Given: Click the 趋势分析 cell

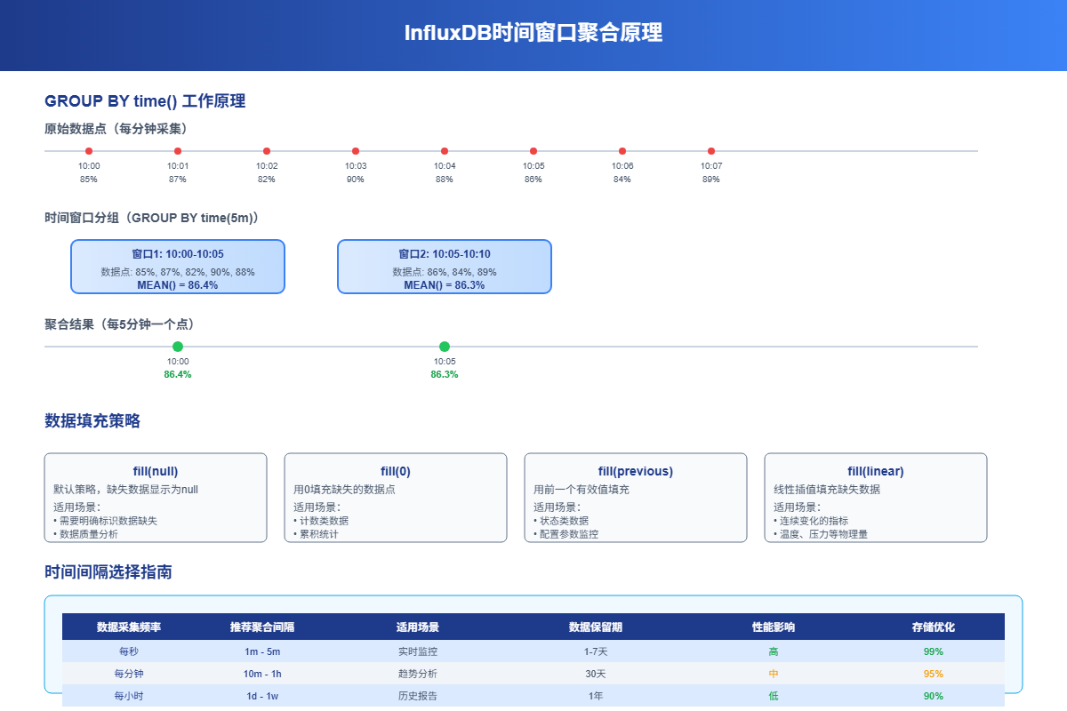Looking at the screenshot, I should coord(418,674).
